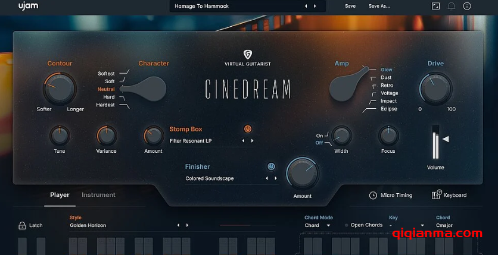Set Character to Soft

110,81
